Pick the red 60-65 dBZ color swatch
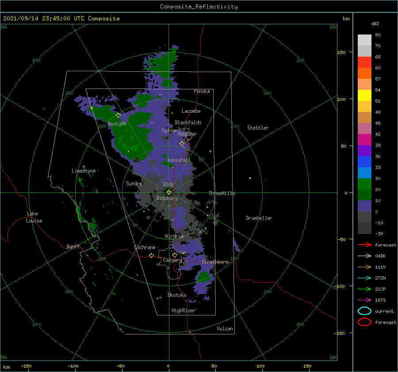398x372 pixels. tap(364, 62)
